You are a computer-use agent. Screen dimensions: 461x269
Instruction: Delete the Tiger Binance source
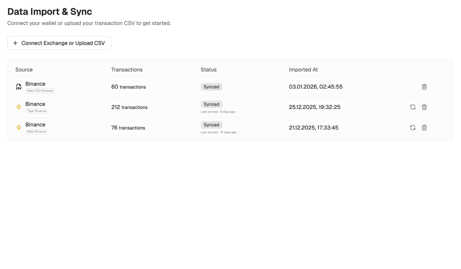click(x=424, y=107)
